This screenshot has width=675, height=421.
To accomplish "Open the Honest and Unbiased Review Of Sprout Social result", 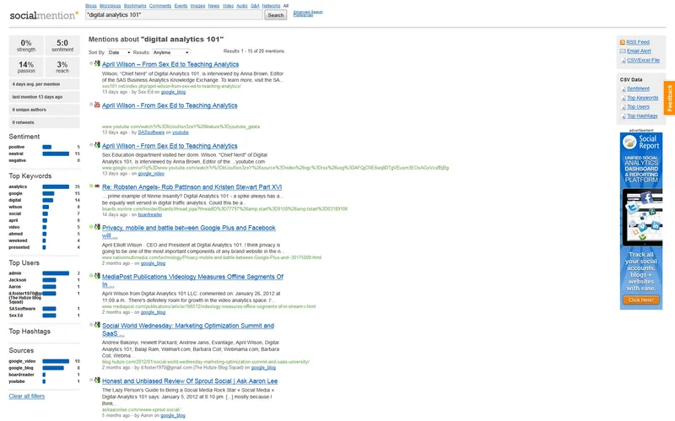I will [x=190, y=381].
